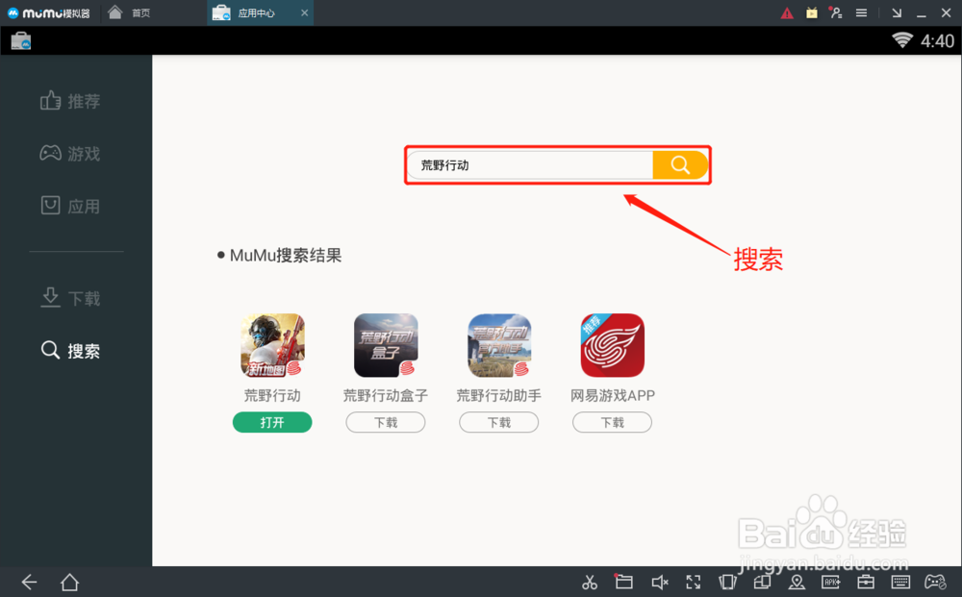Click the shake device icon
This screenshot has width=962, height=597.
727,582
